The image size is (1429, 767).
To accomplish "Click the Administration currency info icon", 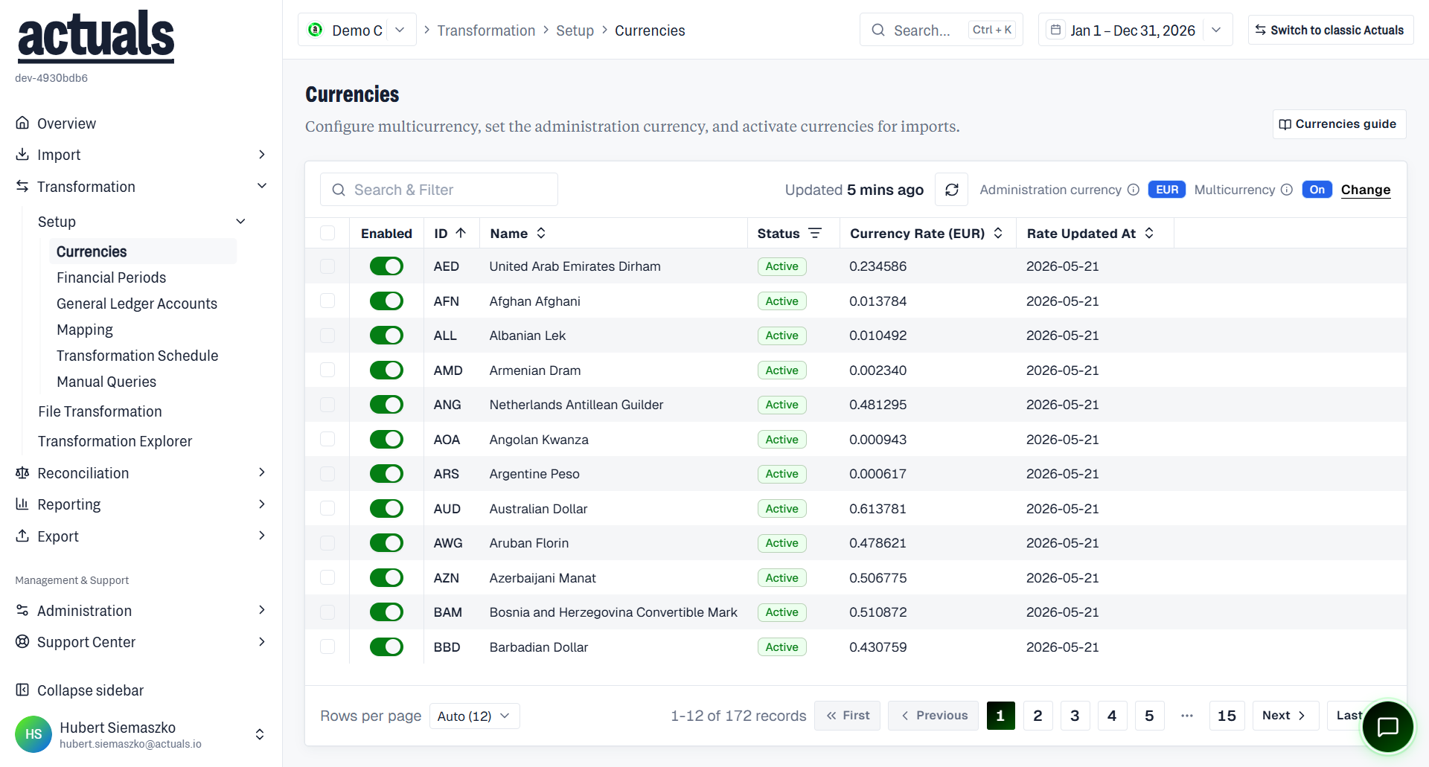I will (x=1134, y=190).
